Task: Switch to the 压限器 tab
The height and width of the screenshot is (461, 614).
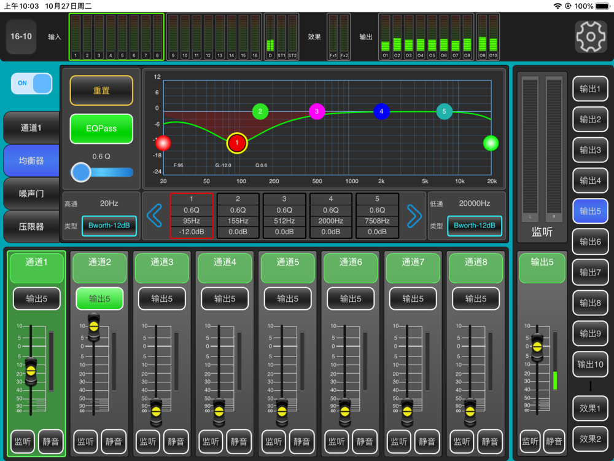Action: (x=31, y=226)
